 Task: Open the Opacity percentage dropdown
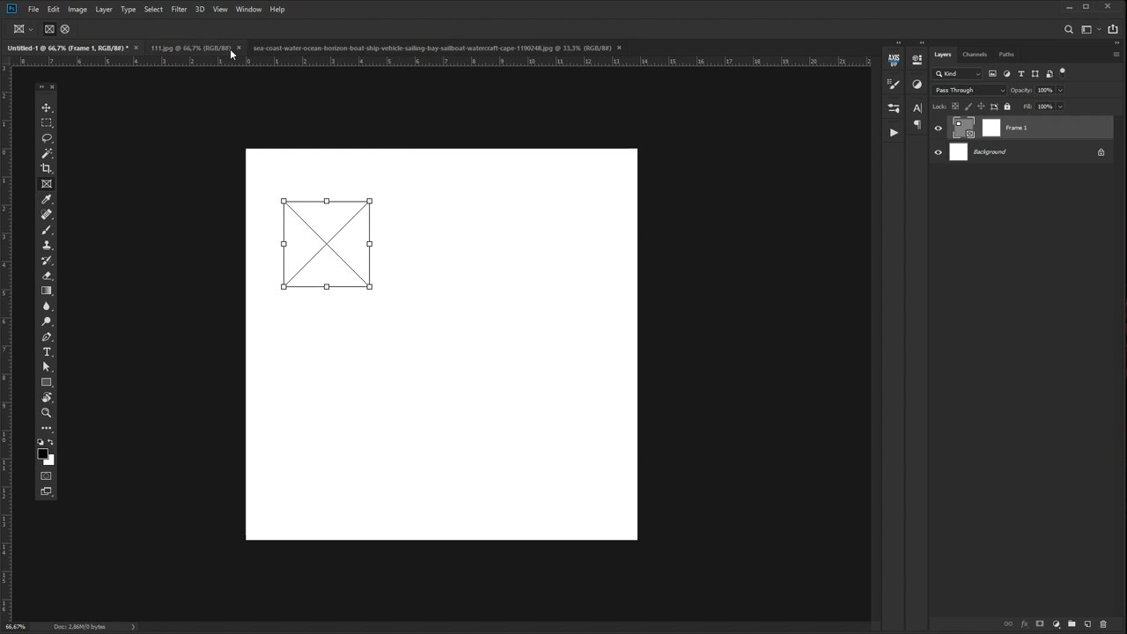1059,90
